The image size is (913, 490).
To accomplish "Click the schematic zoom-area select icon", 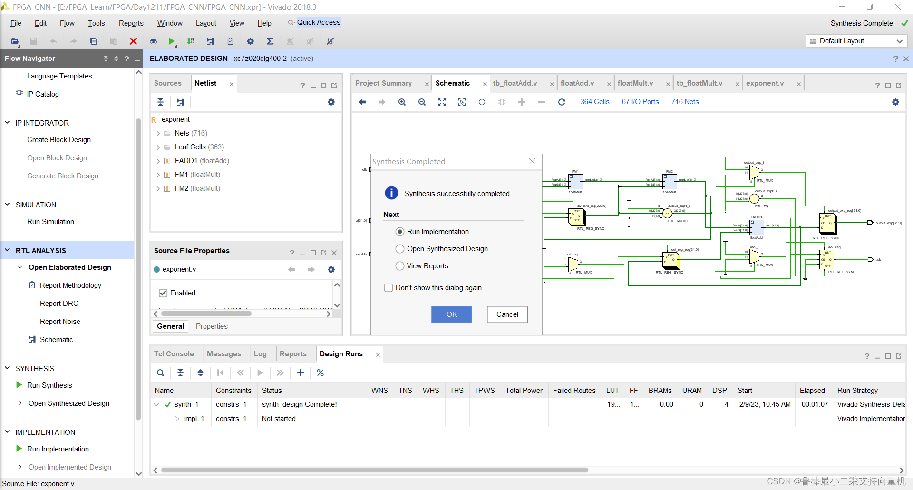I will point(462,102).
